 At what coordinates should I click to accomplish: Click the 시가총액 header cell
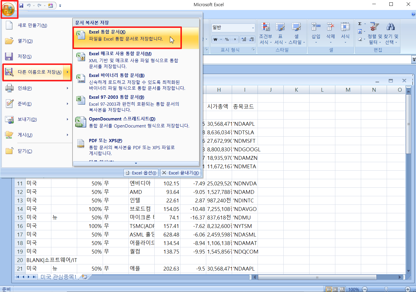tap(219, 107)
